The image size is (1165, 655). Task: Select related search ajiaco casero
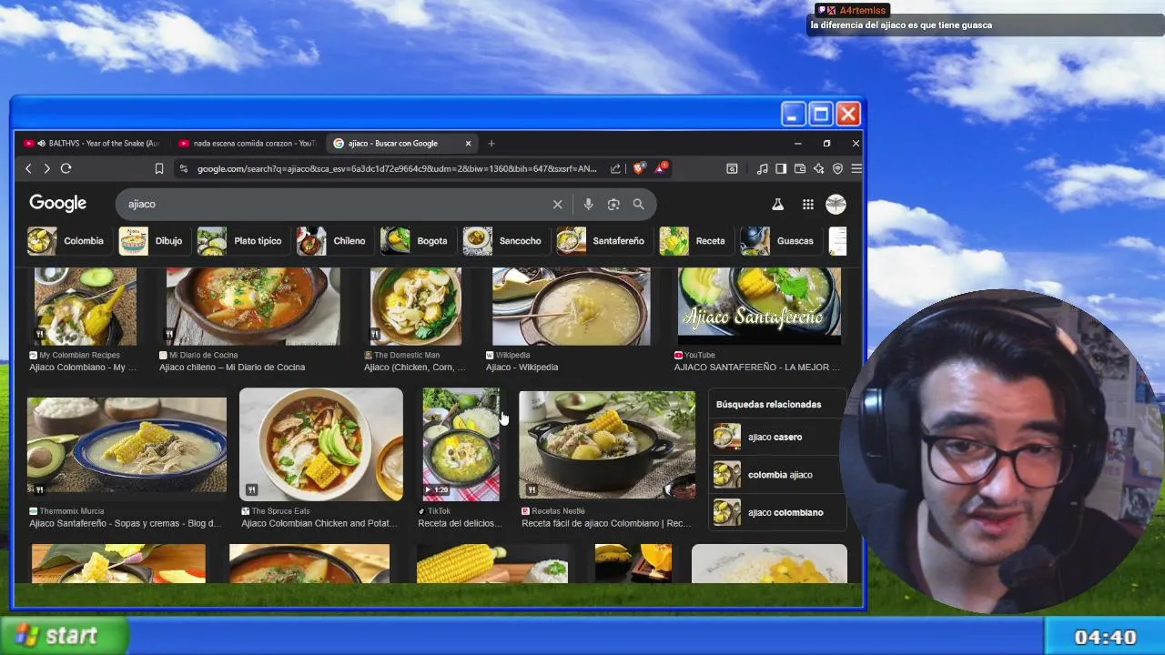(x=778, y=438)
